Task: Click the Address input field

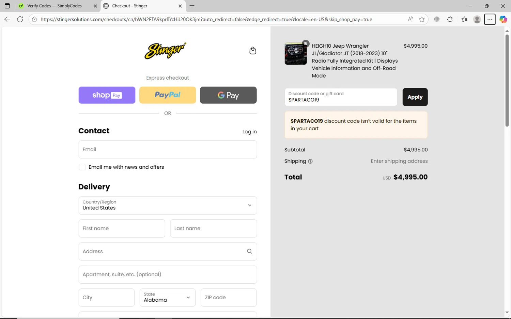Action: (x=168, y=252)
